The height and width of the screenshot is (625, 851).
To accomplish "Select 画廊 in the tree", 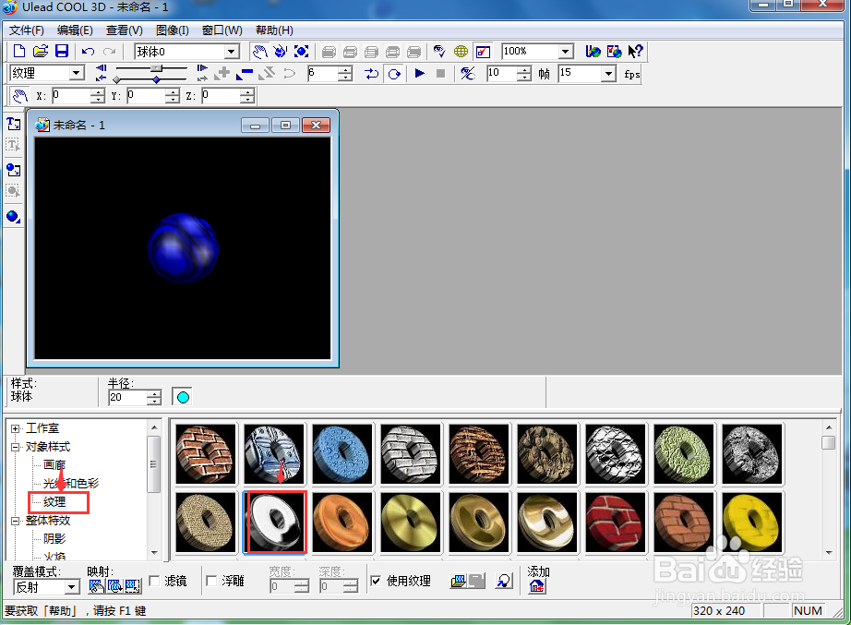I will [x=54, y=465].
